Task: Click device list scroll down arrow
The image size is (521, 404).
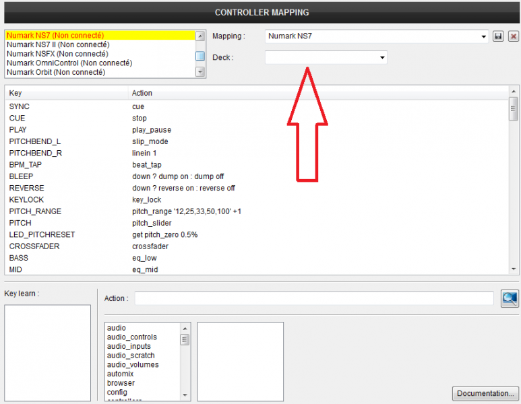Action: pos(200,71)
